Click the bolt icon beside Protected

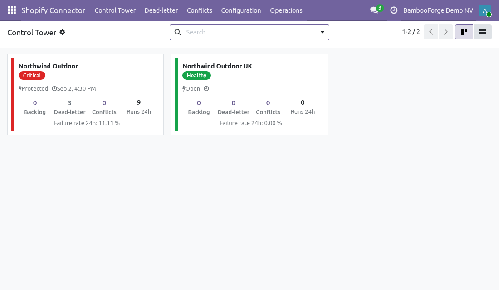20,89
